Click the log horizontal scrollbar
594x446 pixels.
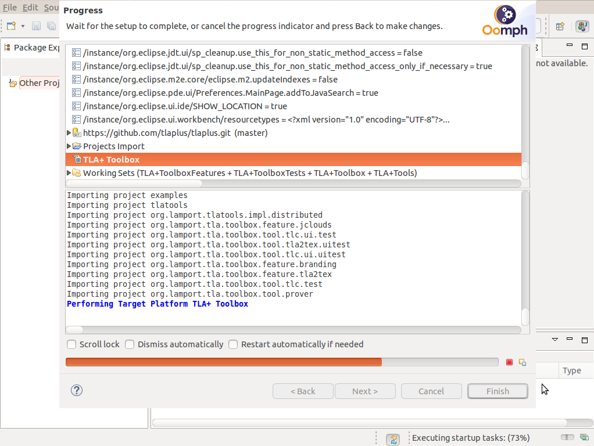point(293,330)
